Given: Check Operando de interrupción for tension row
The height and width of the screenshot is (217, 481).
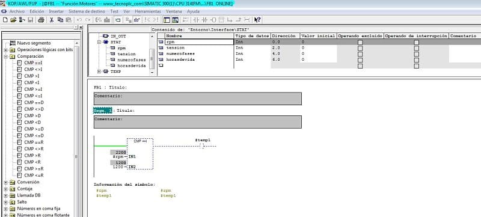Looking at the screenshot, I should [x=416, y=48].
